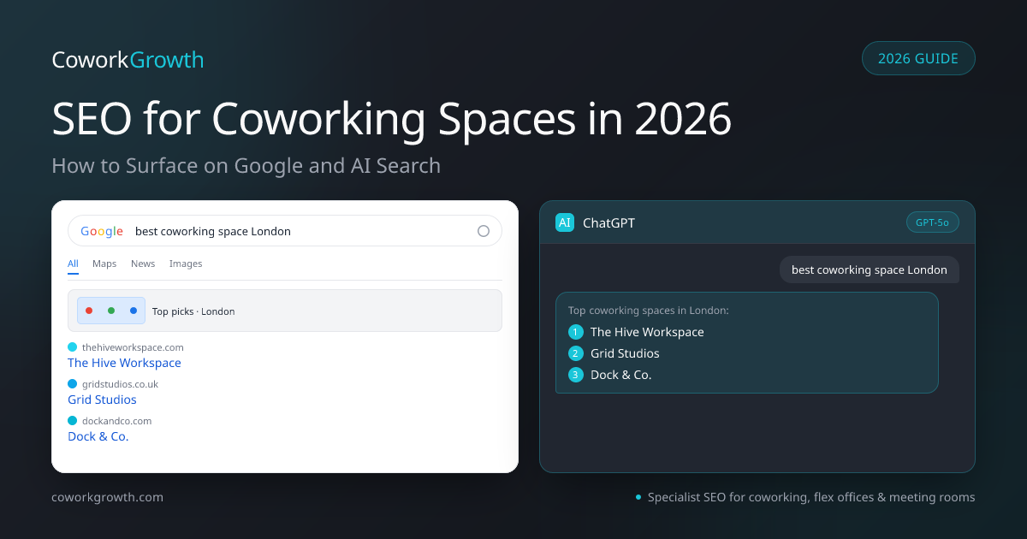Switch to the Maps tab

(104, 264)
